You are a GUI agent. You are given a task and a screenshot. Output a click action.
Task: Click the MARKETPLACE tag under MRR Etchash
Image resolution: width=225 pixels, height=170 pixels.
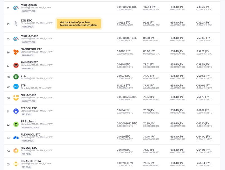29,42
